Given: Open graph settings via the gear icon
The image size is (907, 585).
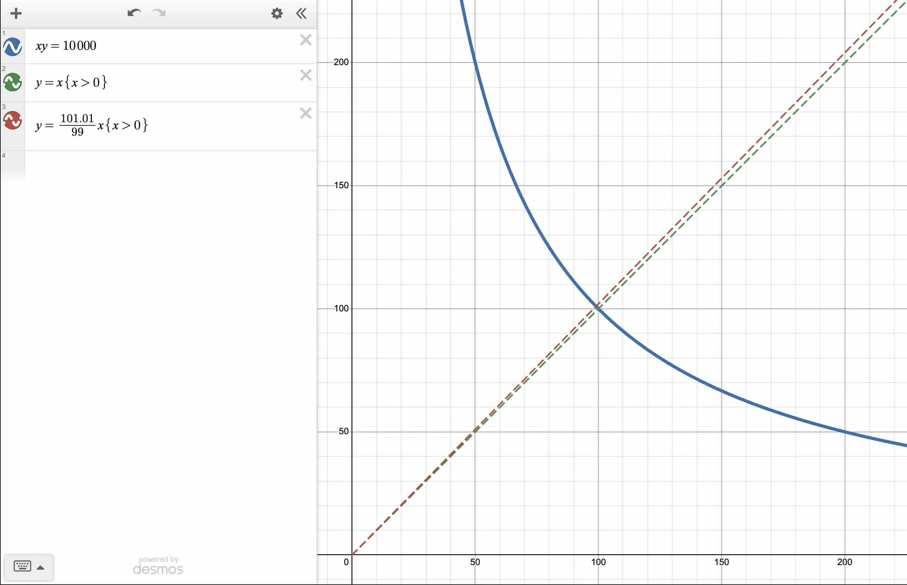Looking at the screenshot, I should pos(277,13).
